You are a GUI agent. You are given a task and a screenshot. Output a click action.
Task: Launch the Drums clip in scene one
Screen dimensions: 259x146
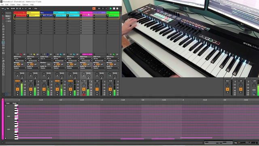[54, 15]
